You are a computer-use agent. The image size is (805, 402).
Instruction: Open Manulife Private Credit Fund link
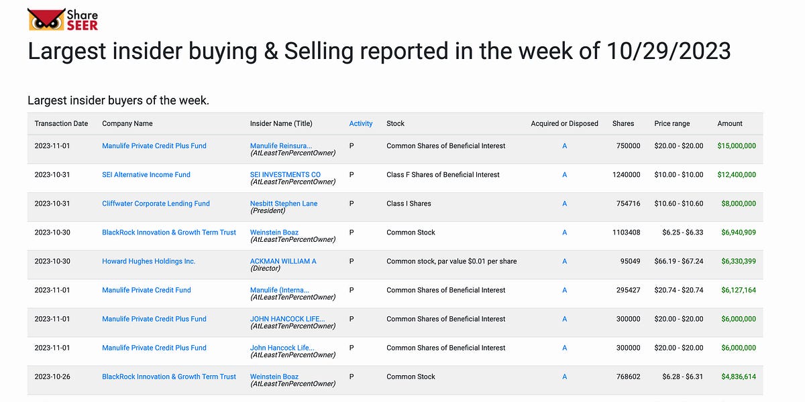tap(146, 289)
